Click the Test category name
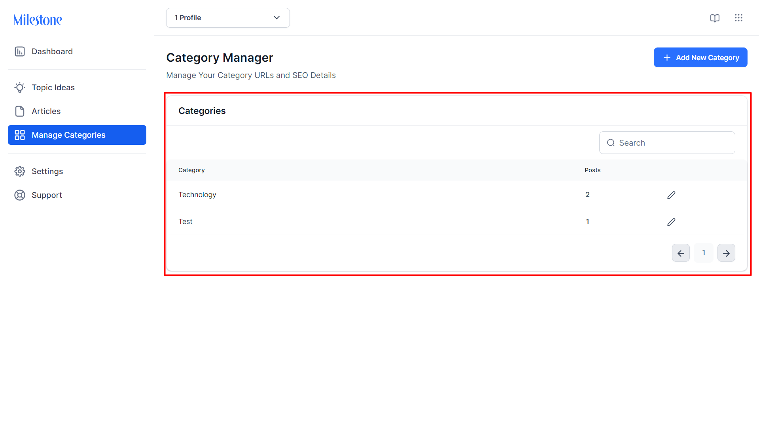759x427 pixels. click(185, 222)
